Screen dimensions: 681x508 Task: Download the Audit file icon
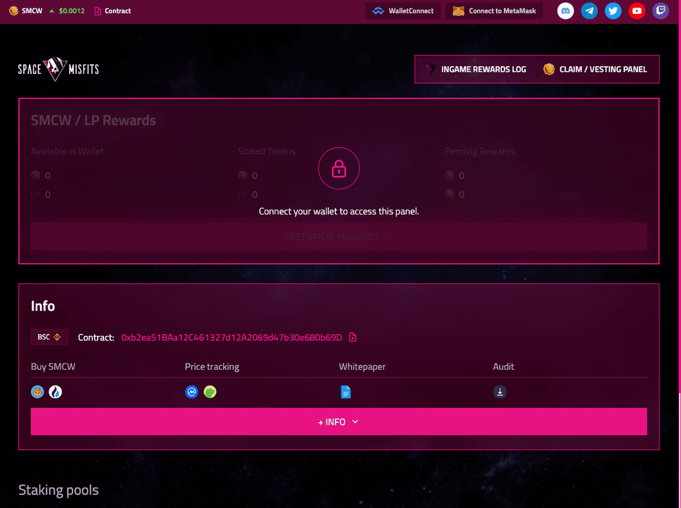tap(500, 392)
